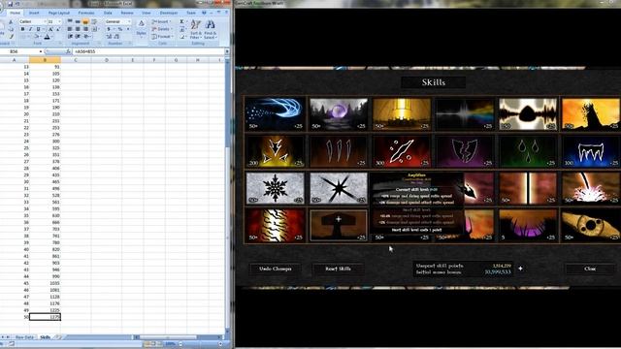Click the Reset Skills button
The height and width of the screenshot is (349, 621).
[338, 269]
